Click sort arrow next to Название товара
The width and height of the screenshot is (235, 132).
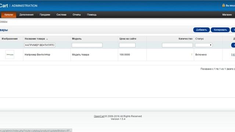[x=47, y=39]
